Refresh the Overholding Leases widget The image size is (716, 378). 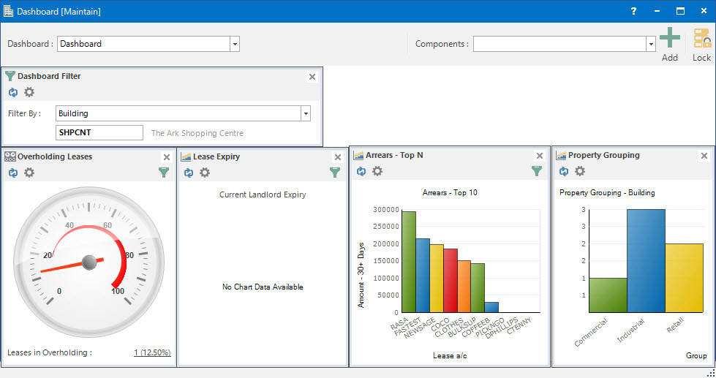tap(13, 173)
